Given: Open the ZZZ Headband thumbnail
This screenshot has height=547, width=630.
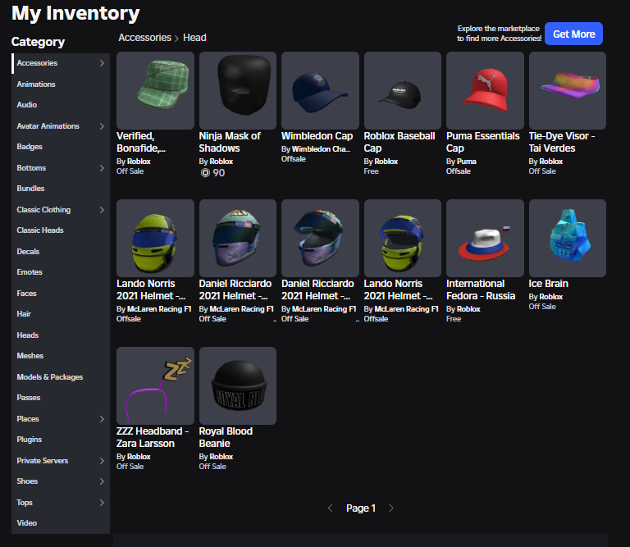Looking at the screenshot, I should 155,385.
